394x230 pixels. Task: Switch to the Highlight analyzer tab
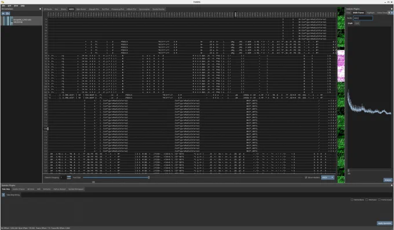point(370,13)
